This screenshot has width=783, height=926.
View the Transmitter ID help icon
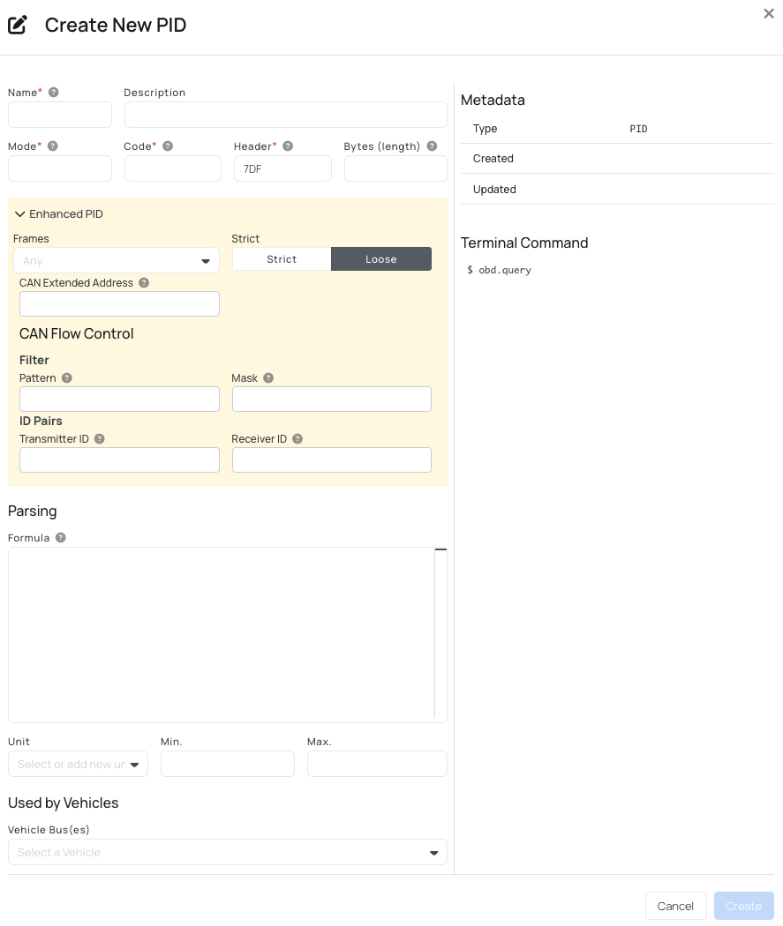click(x=100, y=438)
